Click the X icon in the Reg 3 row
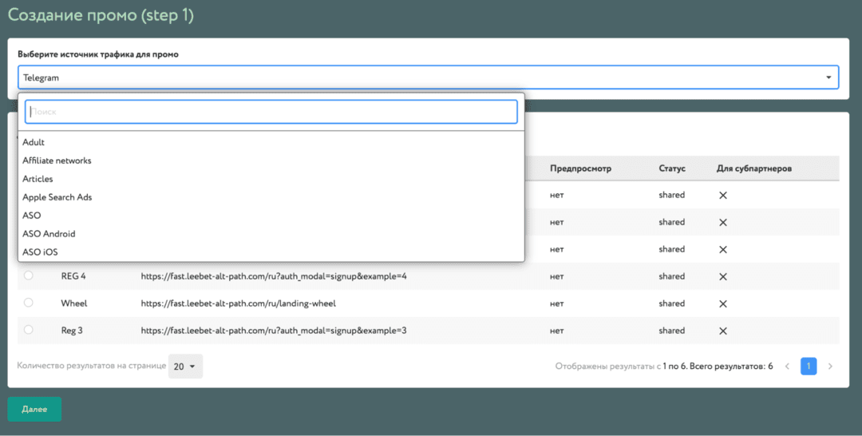Viewport: 862px width, 436px height. (x=723, y=331)
